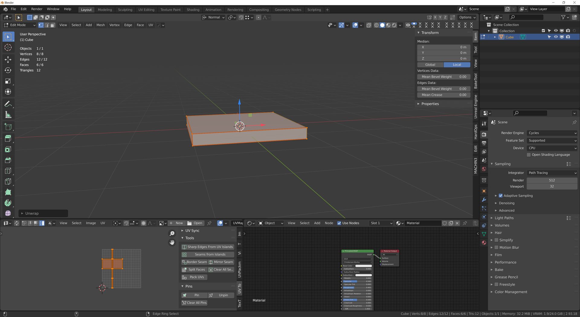
Task: Click the Seams from Islands button
Action: (208, 255)
